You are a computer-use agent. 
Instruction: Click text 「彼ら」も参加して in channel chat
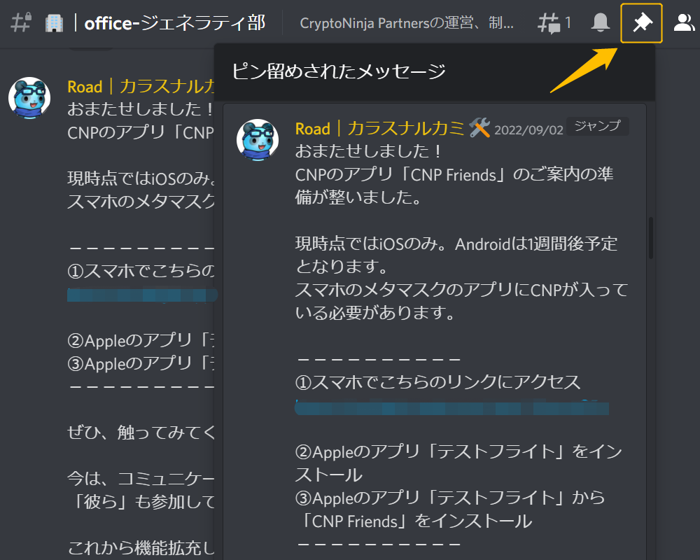tap(143, 502)
